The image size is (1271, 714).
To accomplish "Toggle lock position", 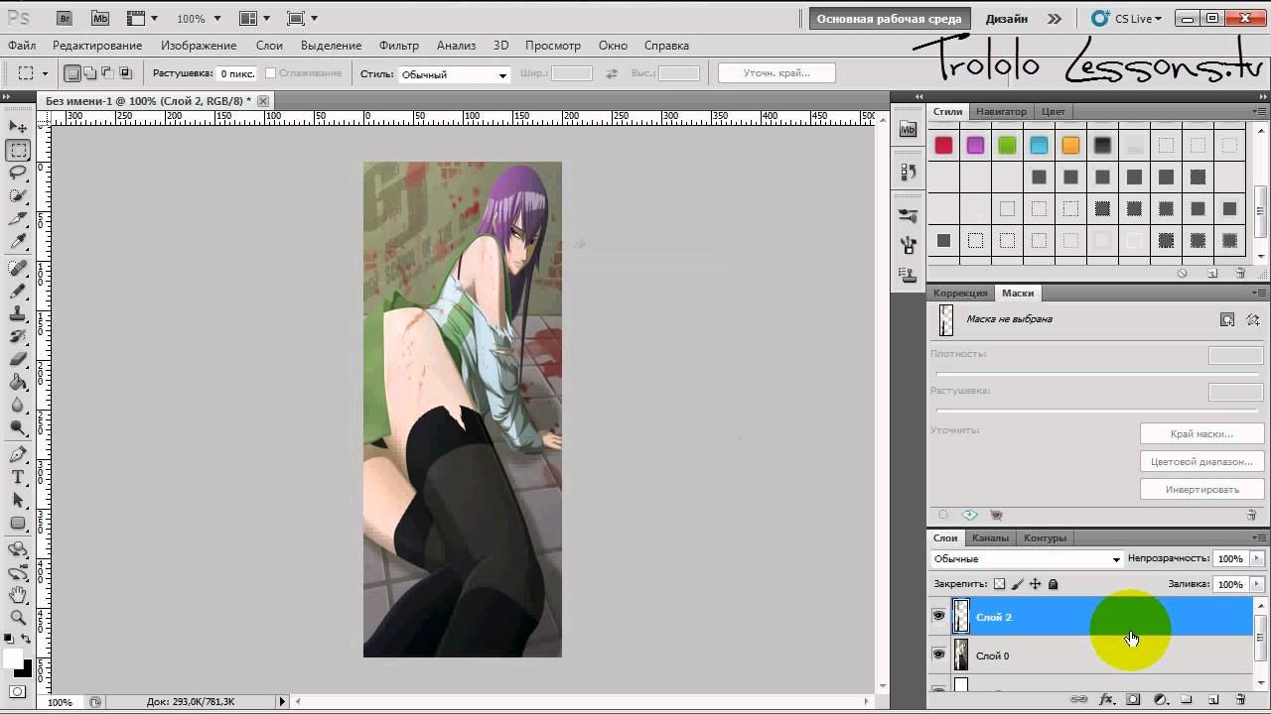I will [x=1036, y=584].
